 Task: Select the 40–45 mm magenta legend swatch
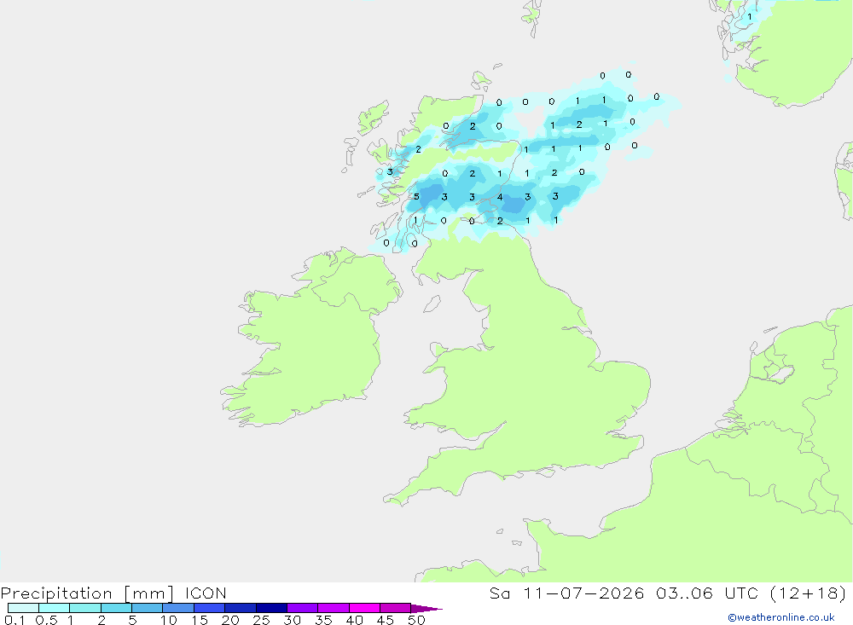pos(364,608)
